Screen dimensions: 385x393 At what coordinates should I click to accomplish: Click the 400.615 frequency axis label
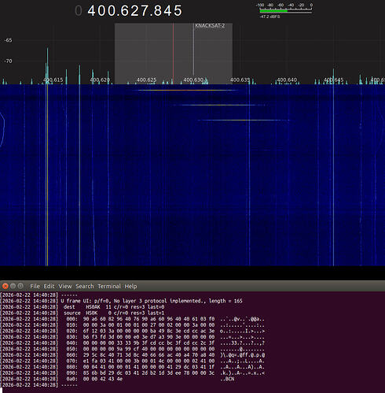(x=53, y=80)
